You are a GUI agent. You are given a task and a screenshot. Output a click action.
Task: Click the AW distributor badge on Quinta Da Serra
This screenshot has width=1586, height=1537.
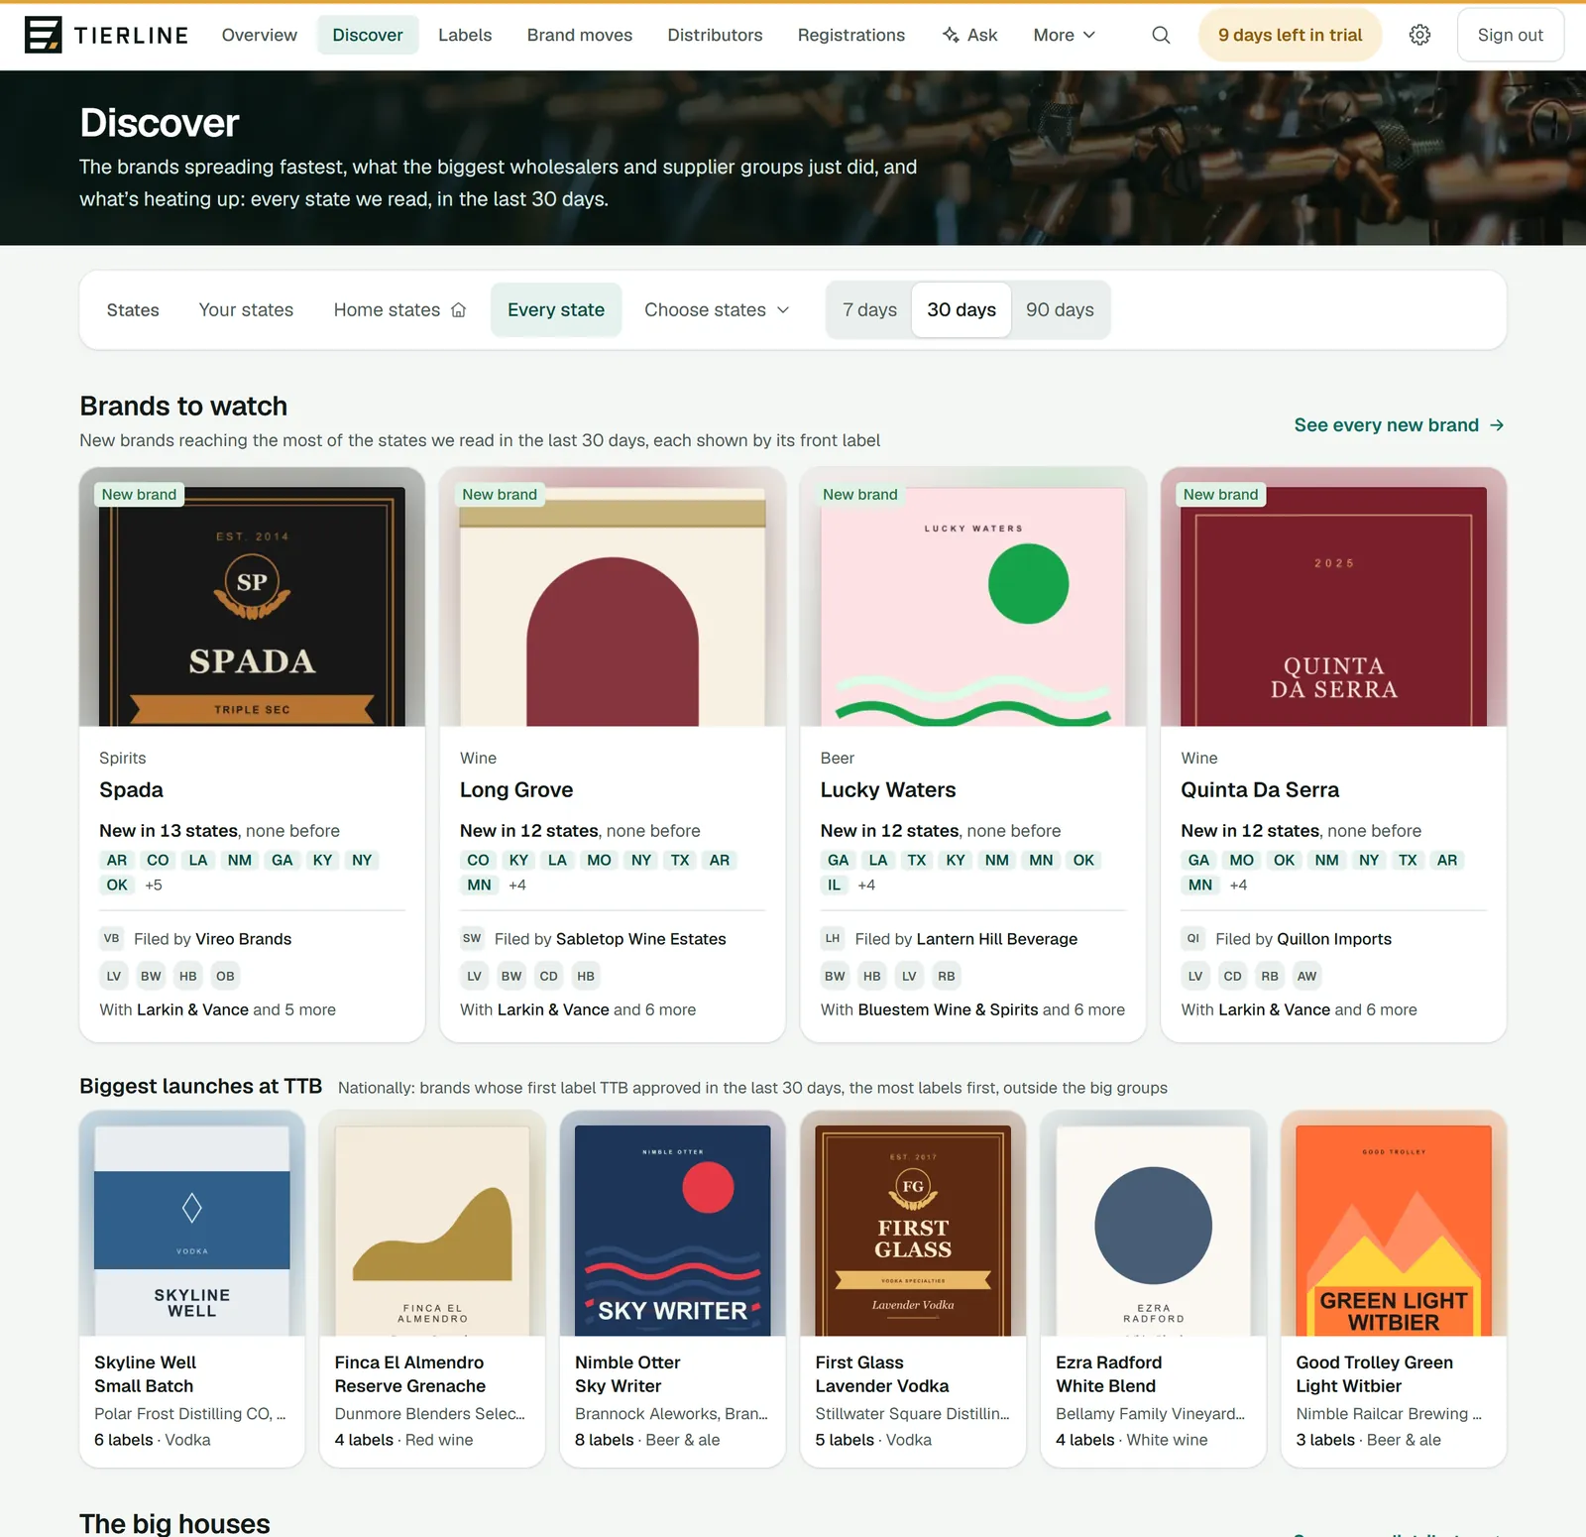(x=1307, y=976)
